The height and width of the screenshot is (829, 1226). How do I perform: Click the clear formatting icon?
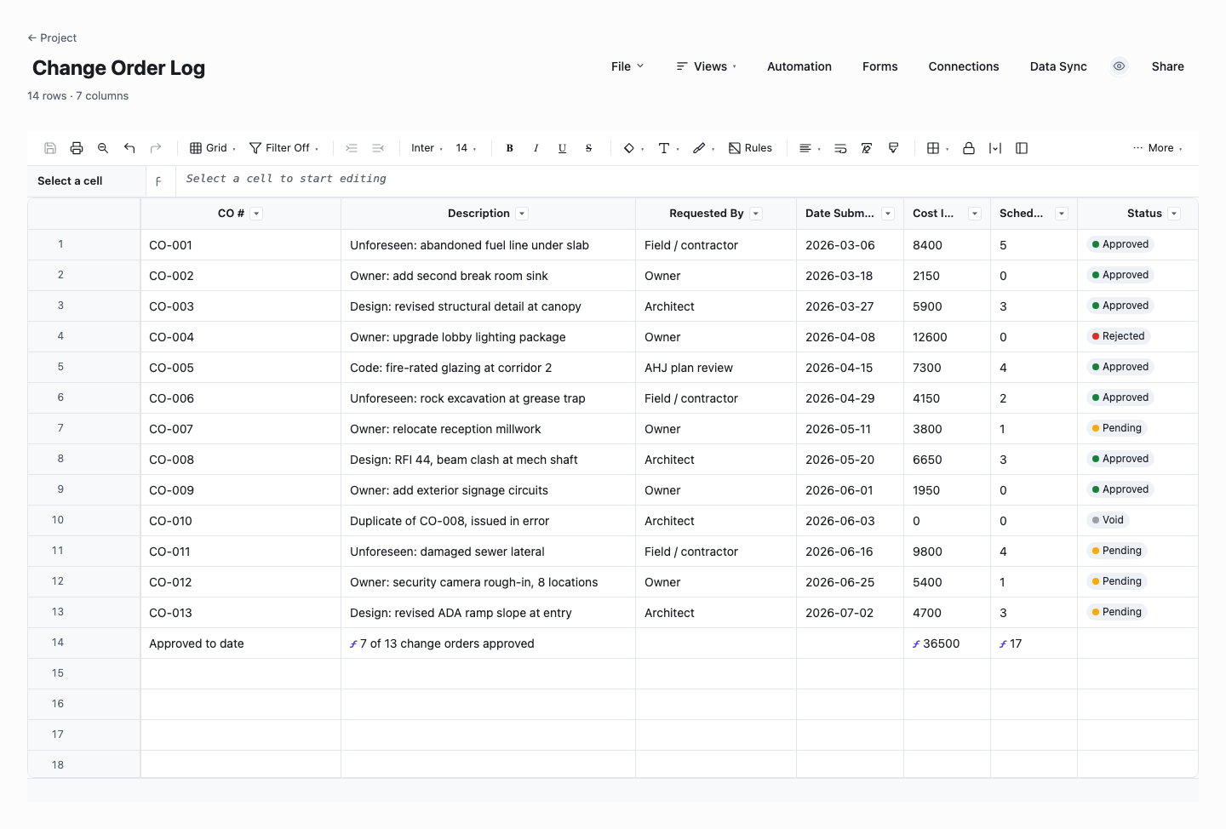coord(867,148)
